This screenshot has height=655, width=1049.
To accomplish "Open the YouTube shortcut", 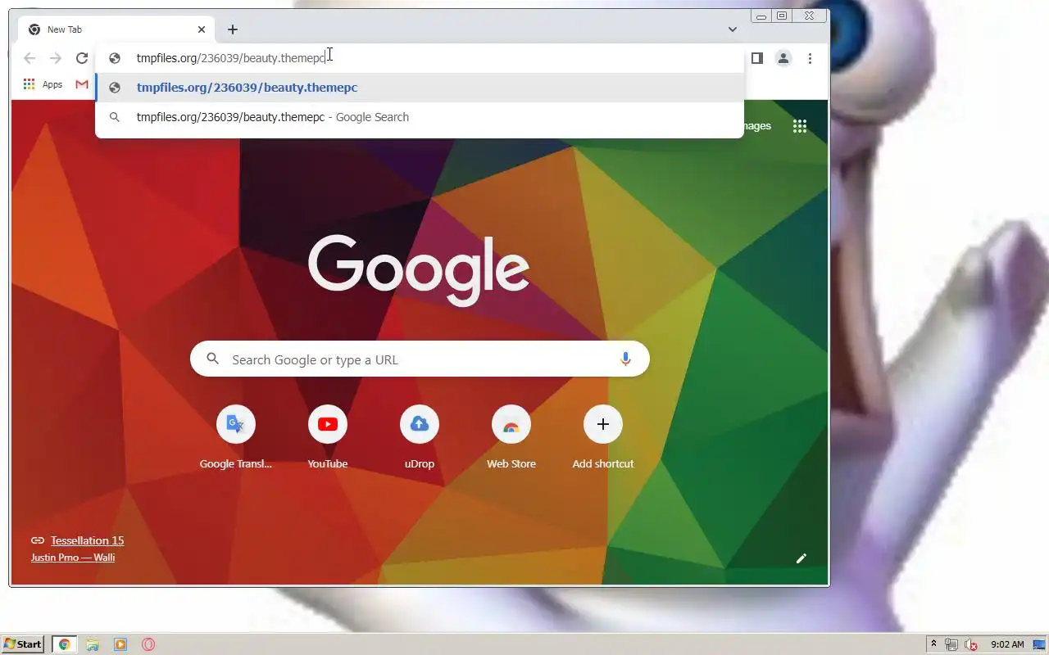I will 328,438.
